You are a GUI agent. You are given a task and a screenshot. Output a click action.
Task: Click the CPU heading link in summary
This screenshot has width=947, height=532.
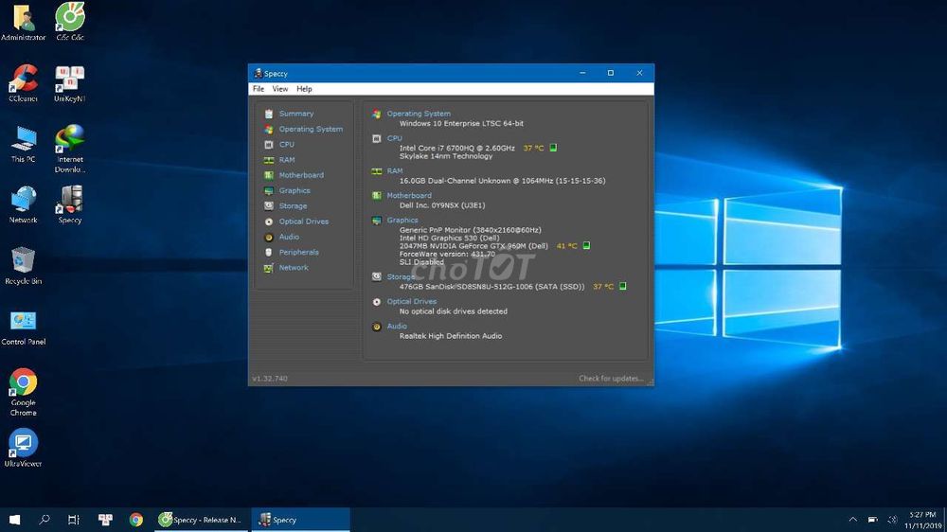tap(394, 138)
